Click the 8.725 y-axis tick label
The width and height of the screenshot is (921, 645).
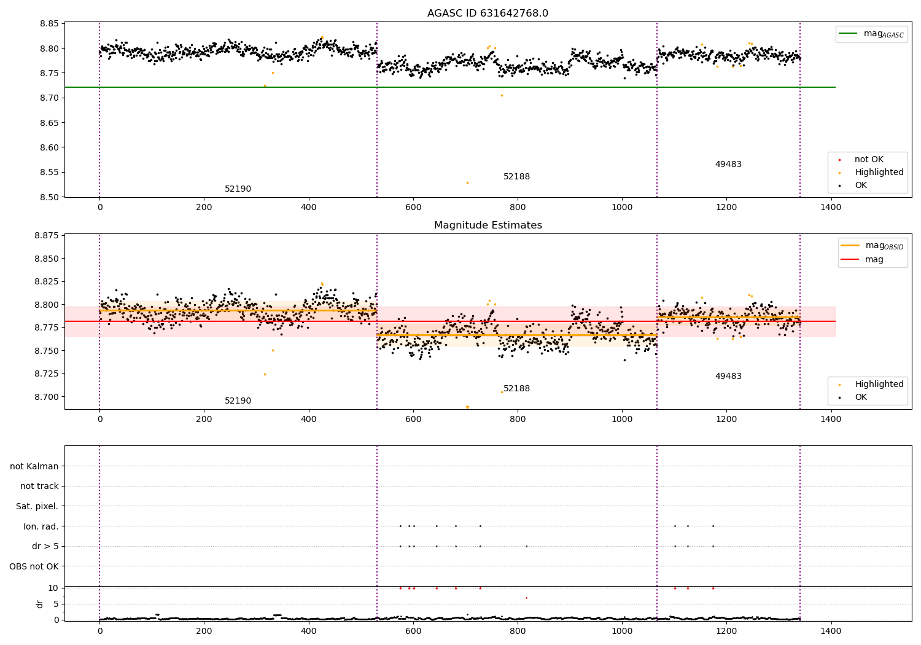pos(47,374)
